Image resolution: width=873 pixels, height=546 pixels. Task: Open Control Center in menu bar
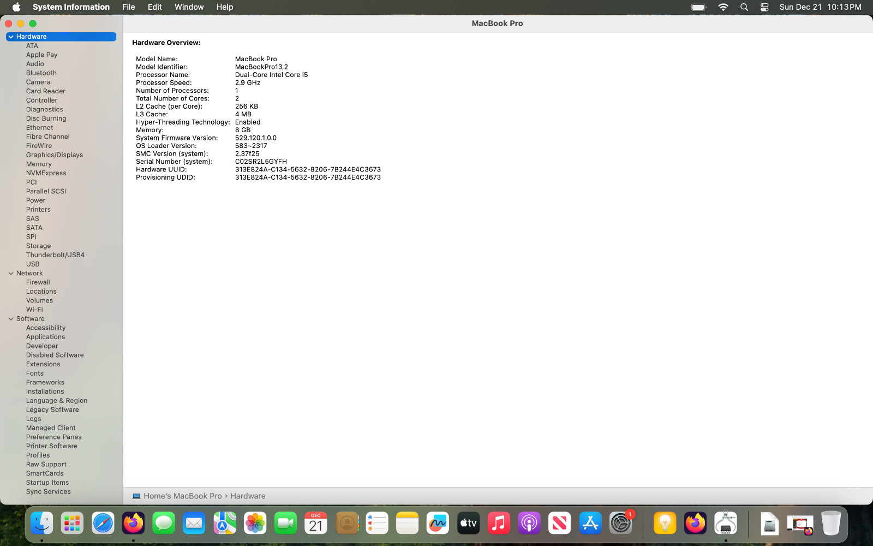(764, 7)
